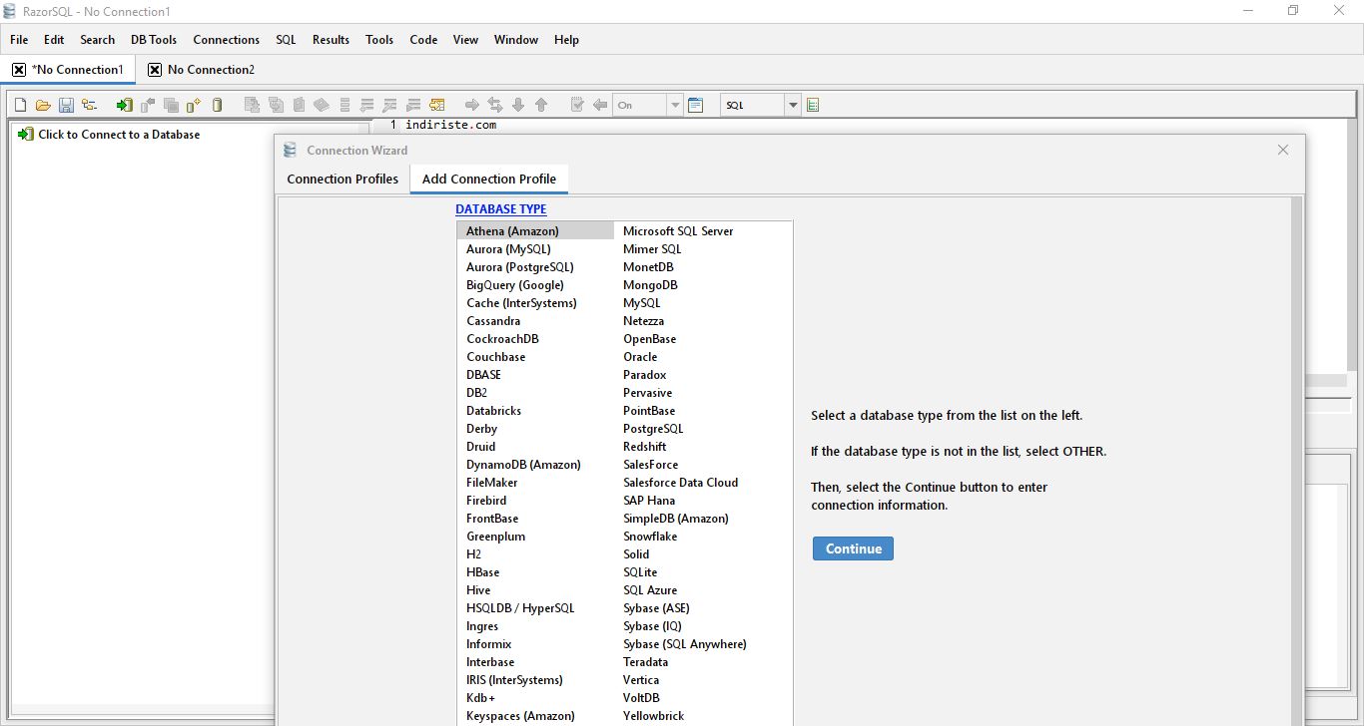The image size is (1364, 726).
Task: Click the DATABASE TYPE link
Action: coord(501,209)
